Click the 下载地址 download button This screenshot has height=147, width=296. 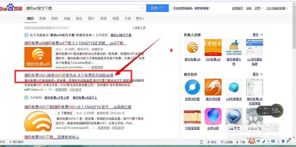(x=64, y=113)
